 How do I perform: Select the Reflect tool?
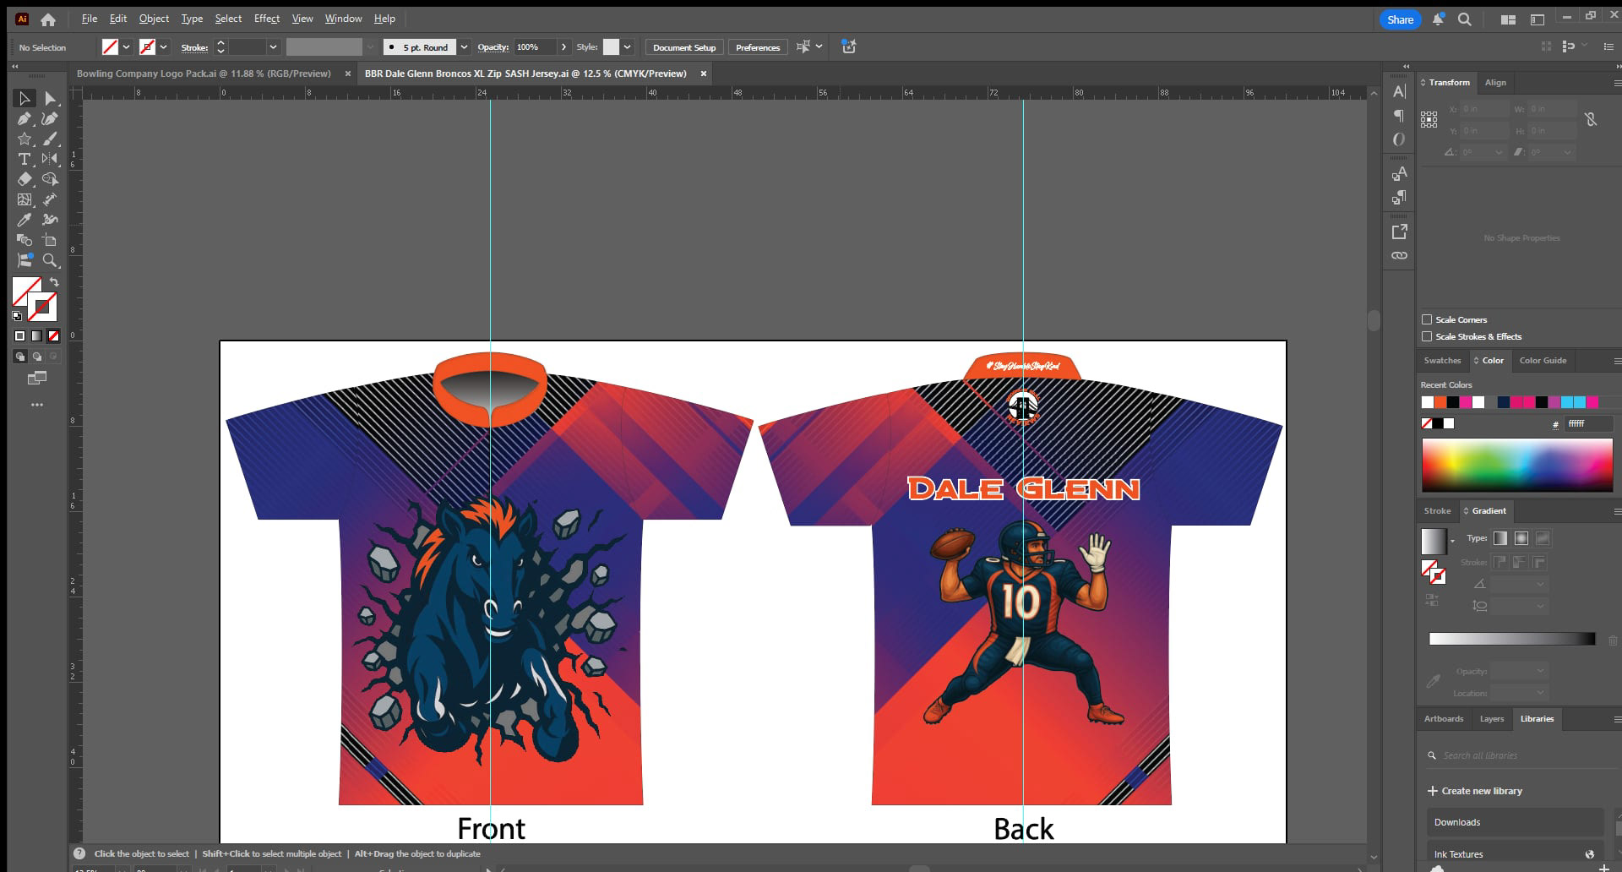click(51, 159)
